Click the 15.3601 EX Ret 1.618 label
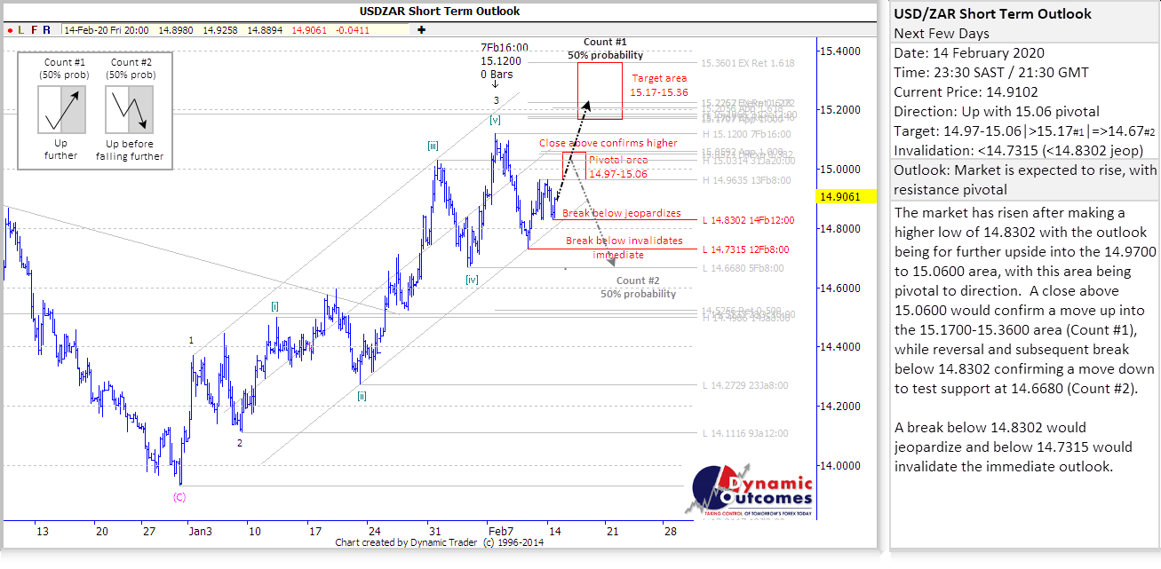1161x569 pixels. coord(748,63)
